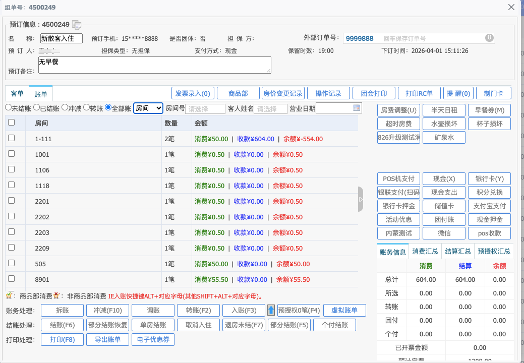Open the calendar picker for 营业日期

tap(357, 108)
